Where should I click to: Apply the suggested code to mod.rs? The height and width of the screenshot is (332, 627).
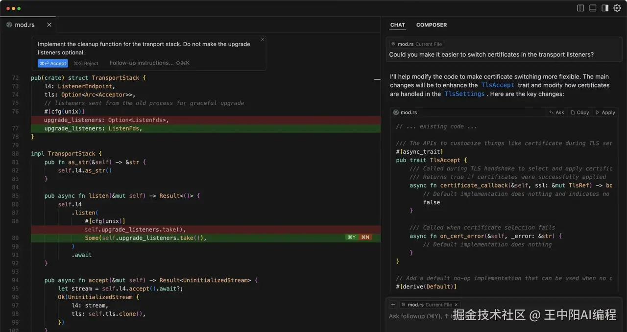[605, 112]
